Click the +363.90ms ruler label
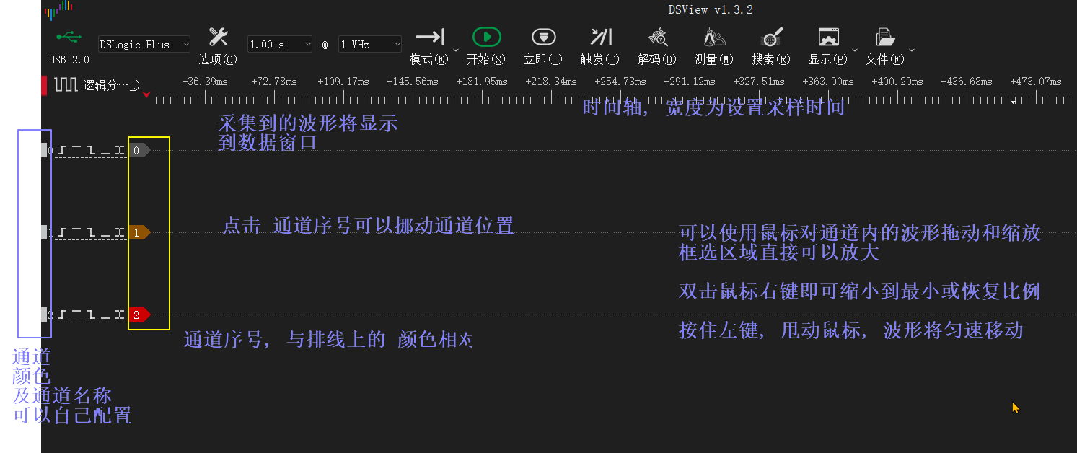The width and height of the screenshot is (1077, 453). 828,82
